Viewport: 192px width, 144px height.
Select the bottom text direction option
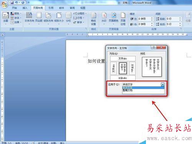[123, 78]
